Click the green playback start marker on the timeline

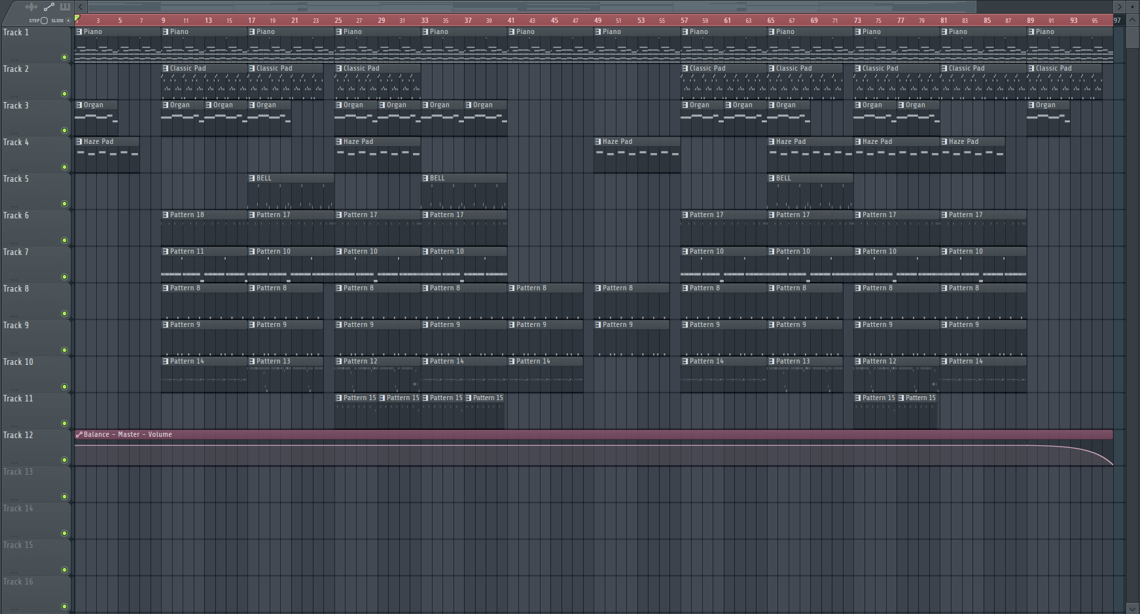pos(77,19)
